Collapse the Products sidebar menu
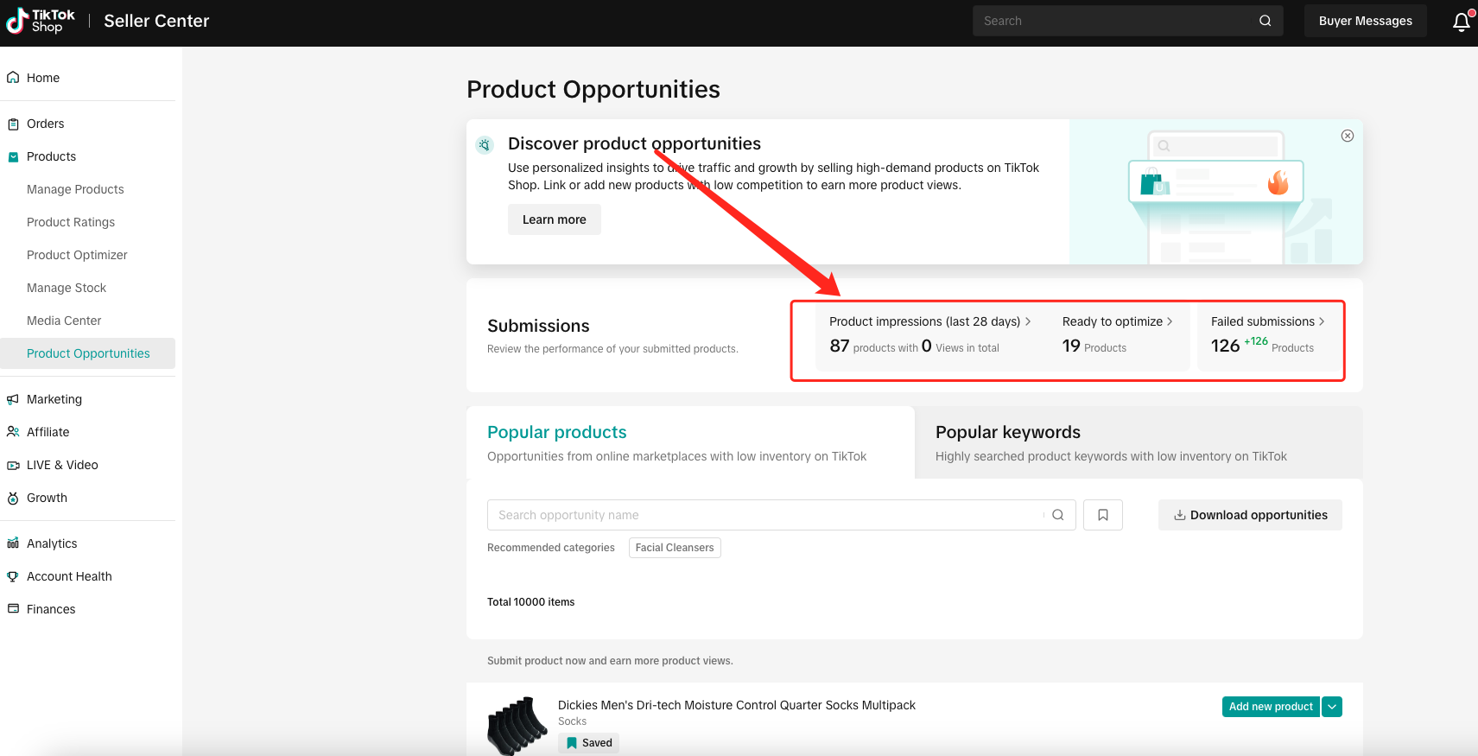This screenshot has height=756, width=1478. [x=51, y=156]
